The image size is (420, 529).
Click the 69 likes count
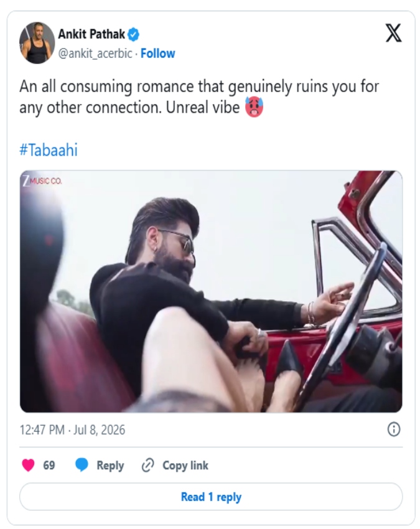(49, 466)
